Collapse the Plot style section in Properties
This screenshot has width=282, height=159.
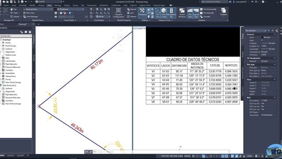pos(275,64)
